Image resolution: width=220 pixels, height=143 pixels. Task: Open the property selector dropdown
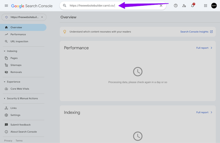click(x=24, y=17)
